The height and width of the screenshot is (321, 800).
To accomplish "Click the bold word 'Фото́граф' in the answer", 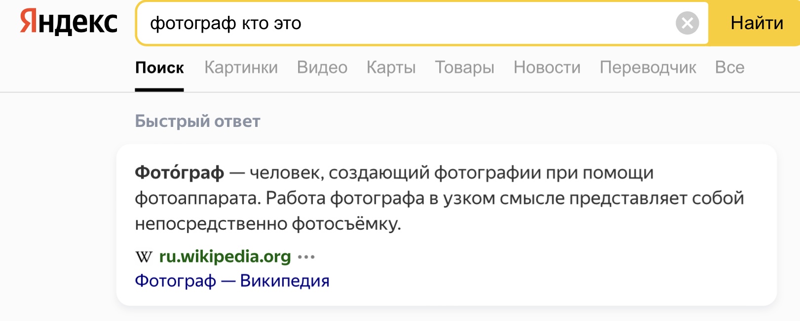I will (179, 173).
